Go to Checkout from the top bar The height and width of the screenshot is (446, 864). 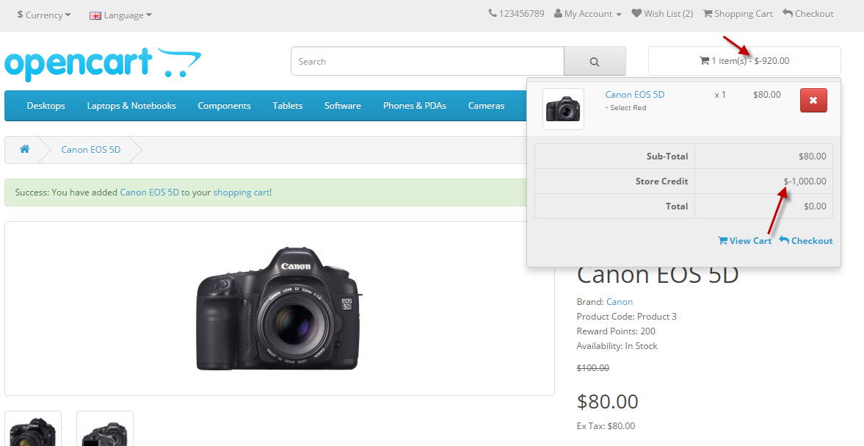pyautogui.click(x=808, y=14)
